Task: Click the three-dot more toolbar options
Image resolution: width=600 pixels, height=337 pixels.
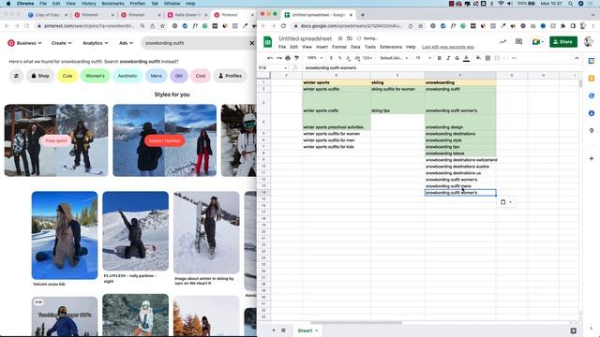Action: click(x=514, y=58)
